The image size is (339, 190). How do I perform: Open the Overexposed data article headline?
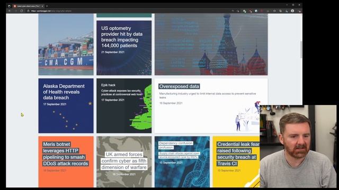pyautogui.click(x=179, y=87)
